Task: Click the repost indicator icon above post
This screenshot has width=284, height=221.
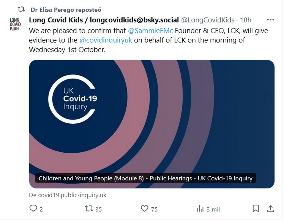Action: pyautogui.click(x=22, y=9)
